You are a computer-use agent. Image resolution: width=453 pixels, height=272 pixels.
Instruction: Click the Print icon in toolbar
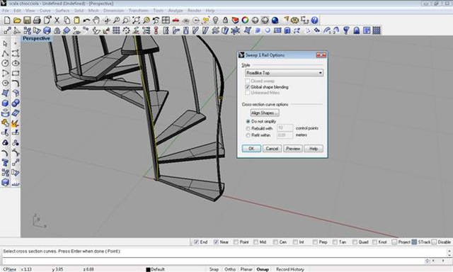click(37, 20)
